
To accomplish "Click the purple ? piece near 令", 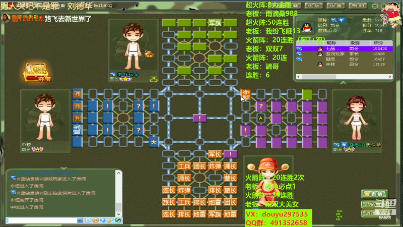I will 261,106.
